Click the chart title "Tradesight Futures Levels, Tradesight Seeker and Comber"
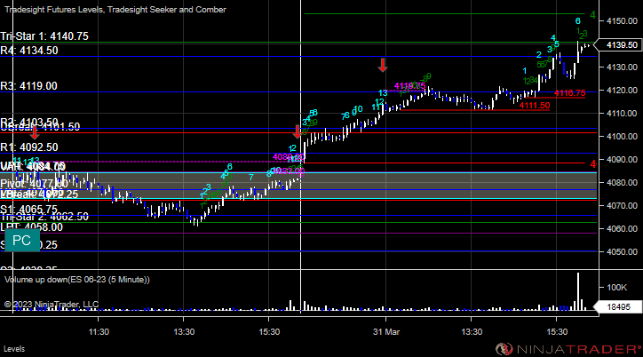The image size is (643, 357). (x=115, y=10)
